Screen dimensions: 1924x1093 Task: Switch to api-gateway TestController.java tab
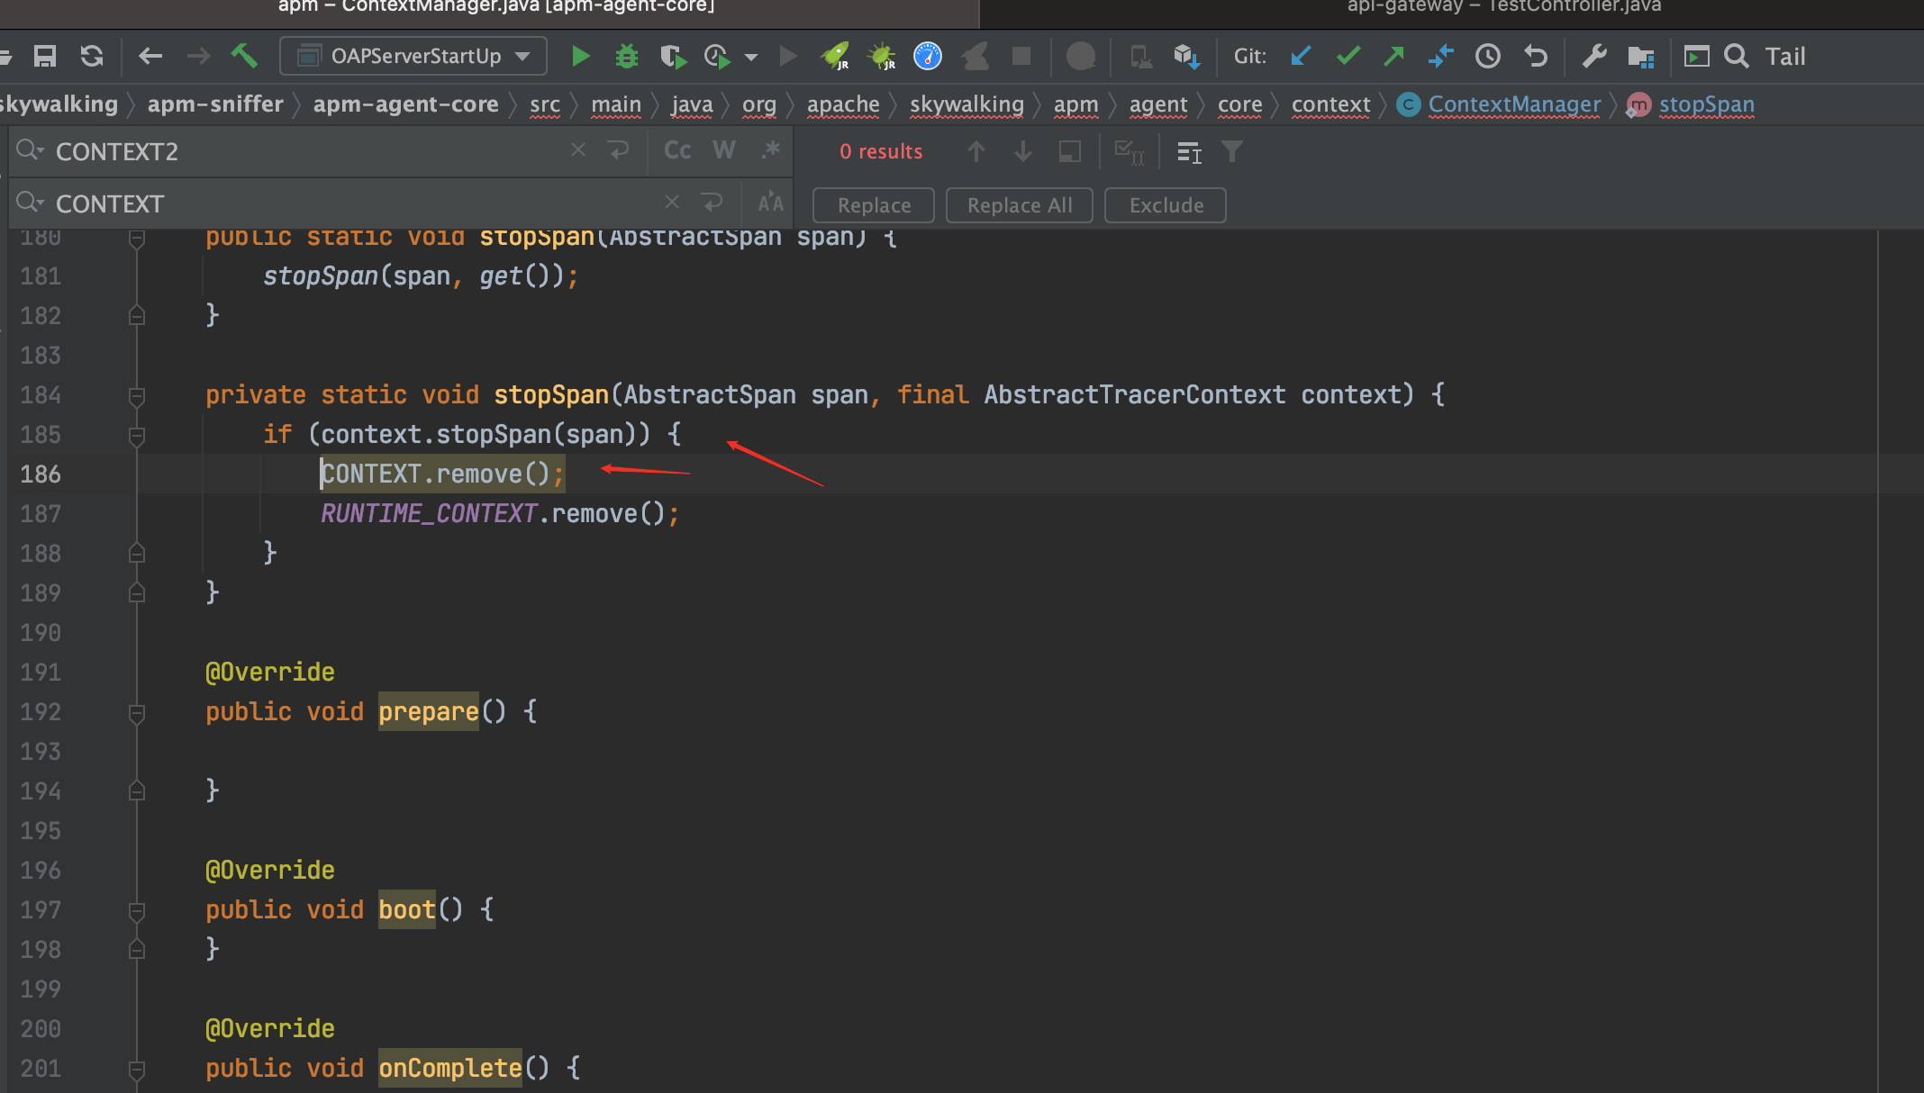pyautogui.click(x=1502, y=7)
